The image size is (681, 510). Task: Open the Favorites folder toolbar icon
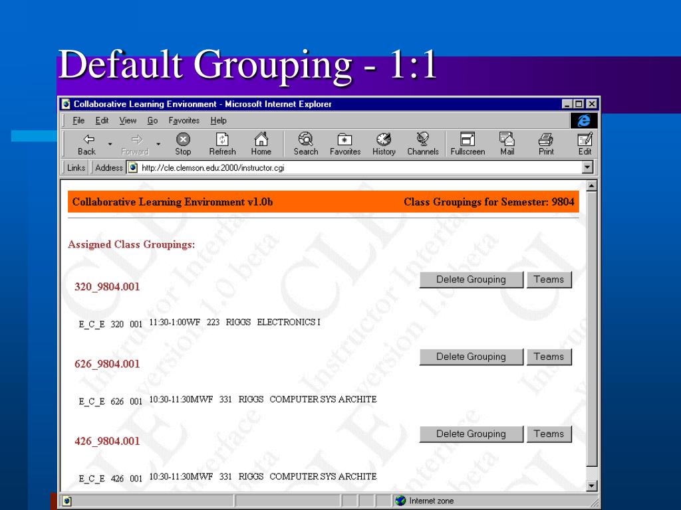pyautogui.click(x=345, y=144)
